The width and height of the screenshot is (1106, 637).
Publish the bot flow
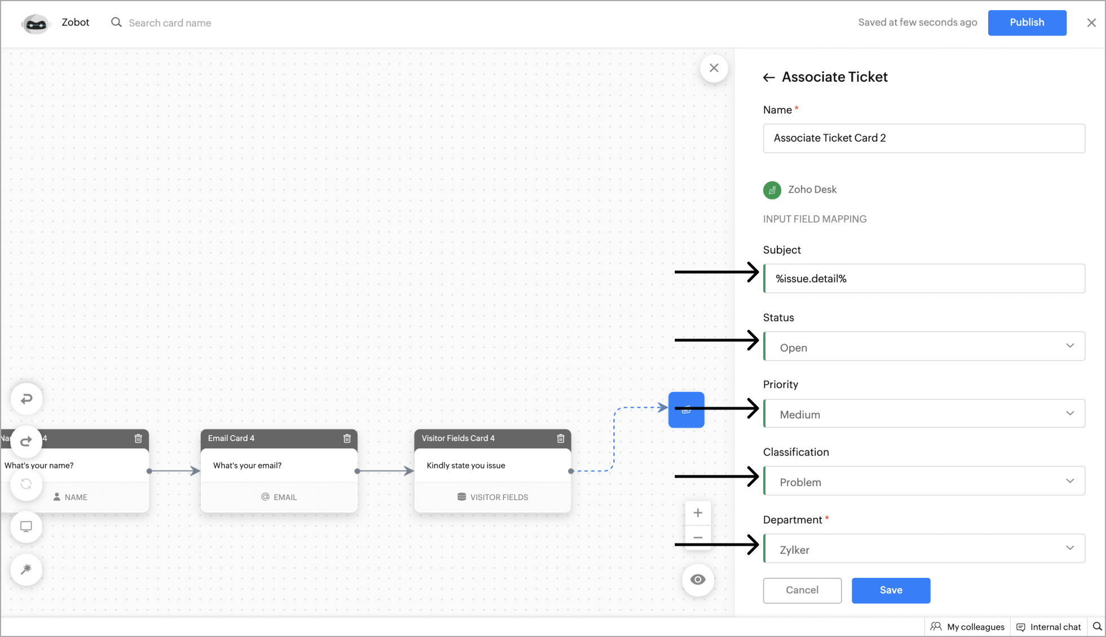(x=1027, y=23)
